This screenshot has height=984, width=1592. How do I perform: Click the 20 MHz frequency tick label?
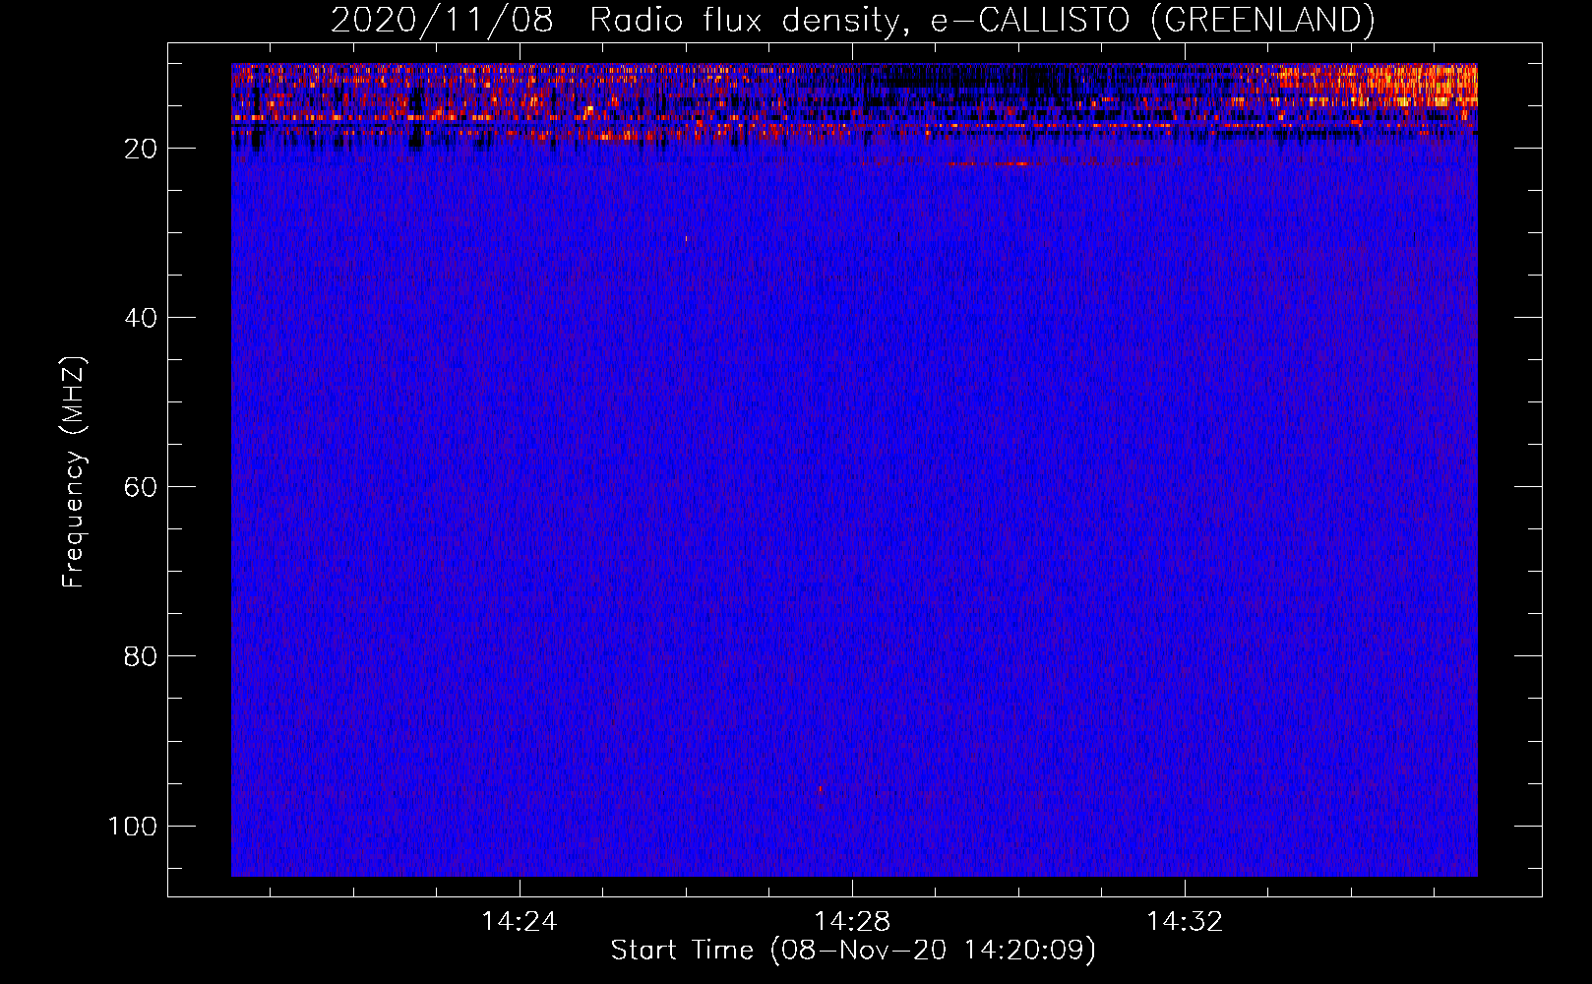point(140,149)
